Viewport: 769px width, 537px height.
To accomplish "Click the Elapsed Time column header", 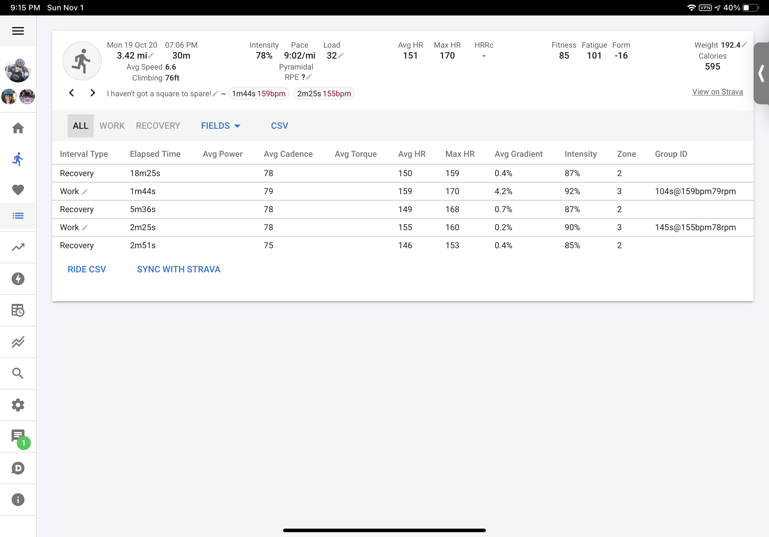I will point(155,154).
